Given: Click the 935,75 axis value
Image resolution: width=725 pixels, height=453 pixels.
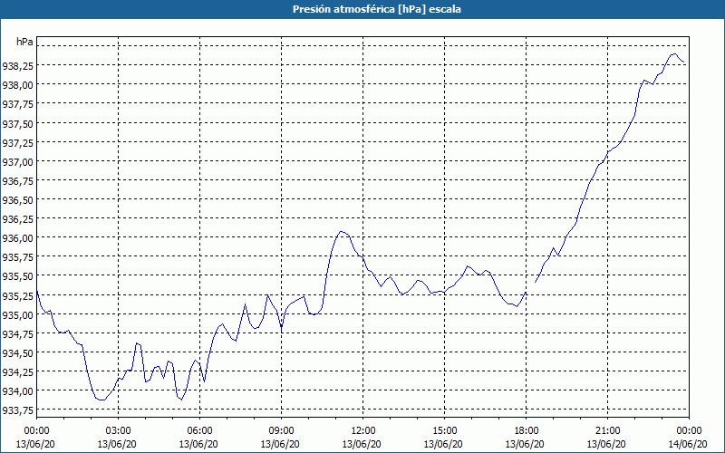Looking at the screenshot, I should pos(17,257).
